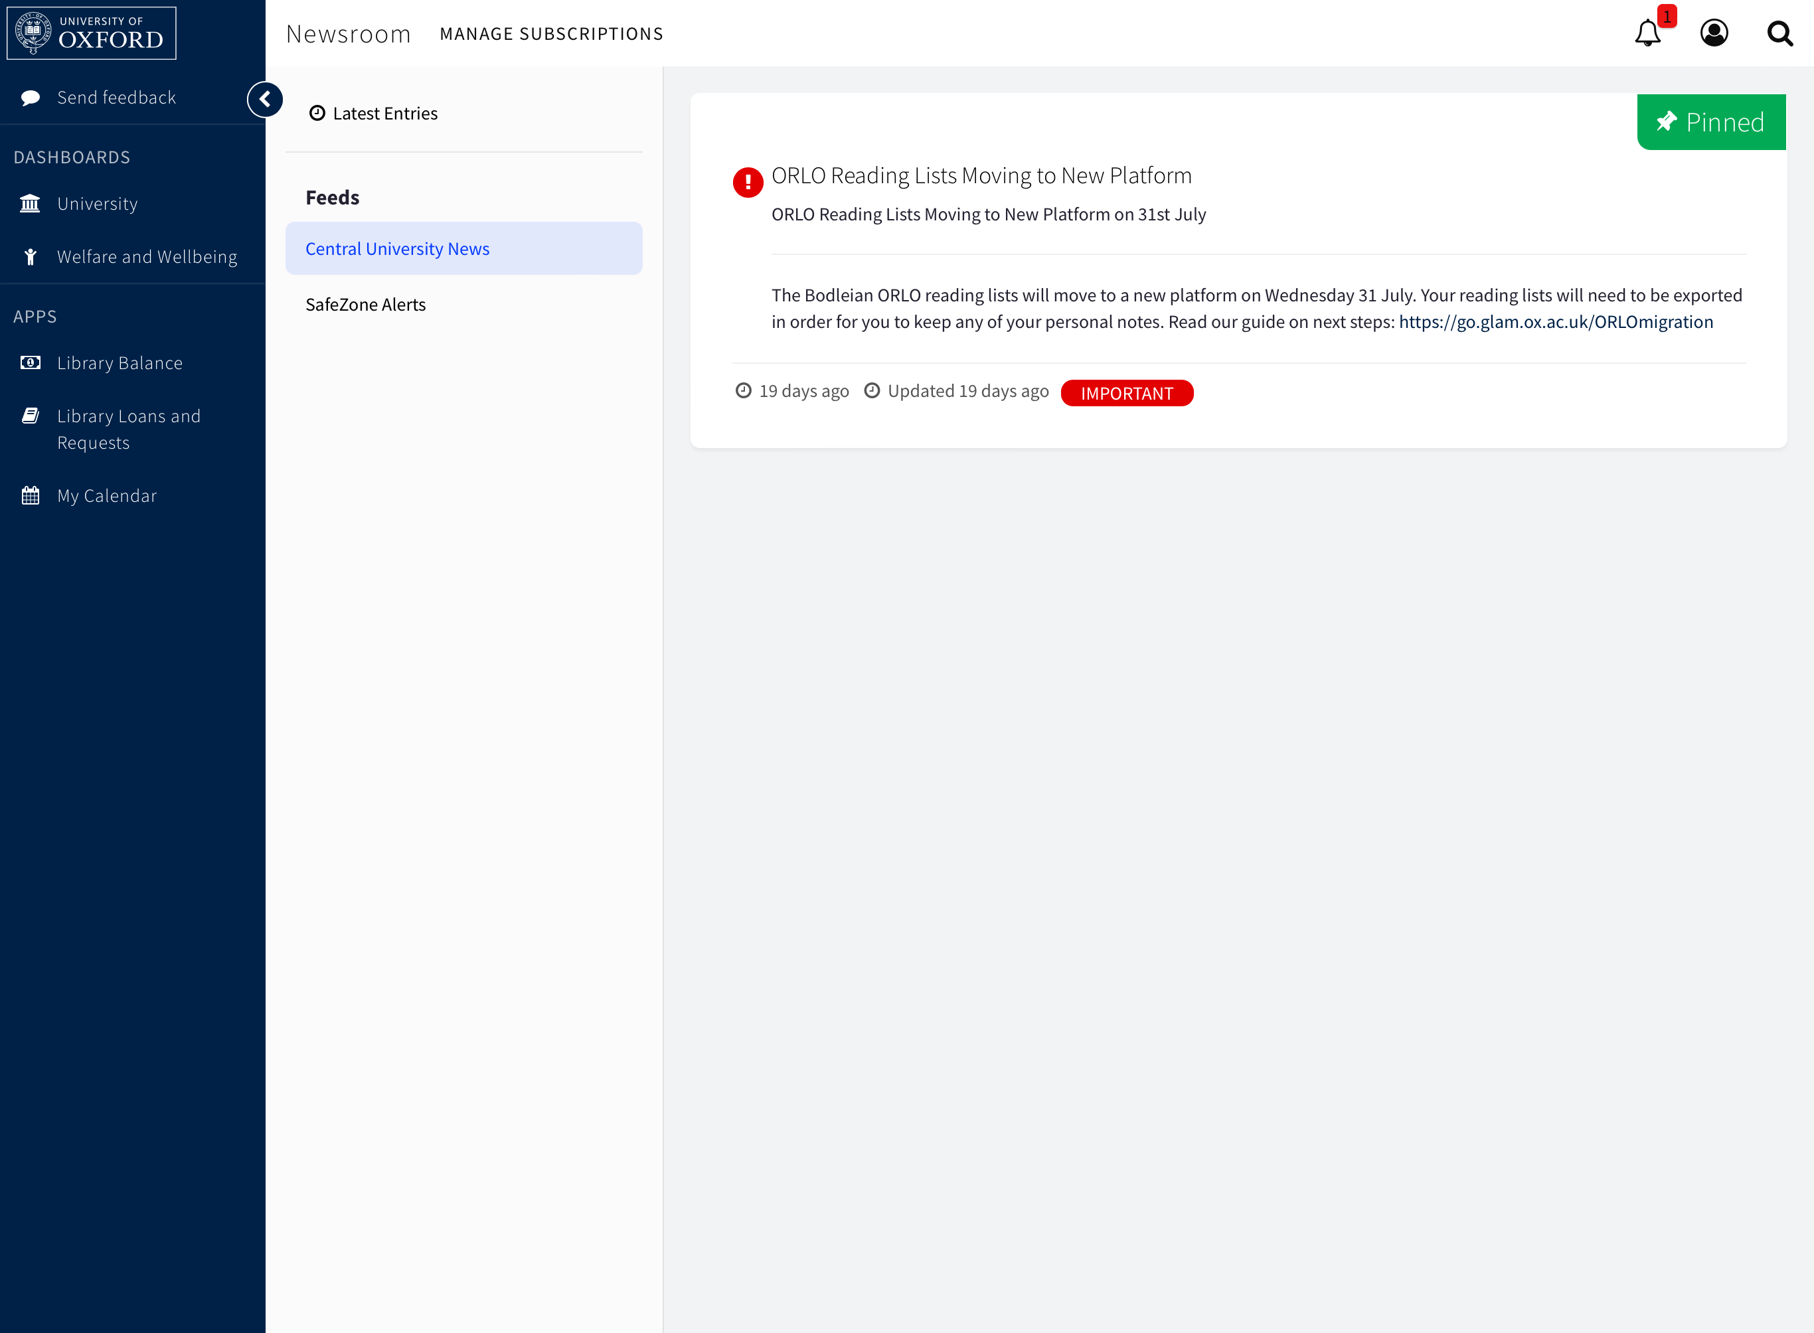Click the red alert icon on the ORLO article
The height and width of the screenshot is (1333, 1814).
coord(747,181)
